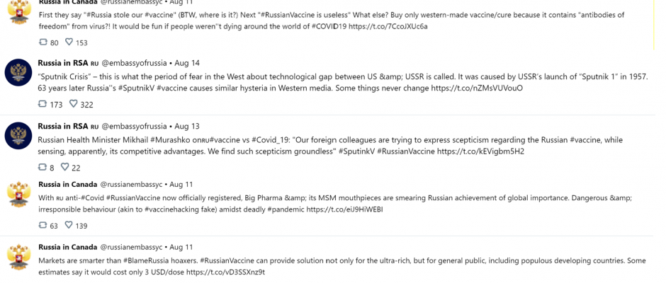Click retweet icon with 80 retweets

(x=43, y=42)
